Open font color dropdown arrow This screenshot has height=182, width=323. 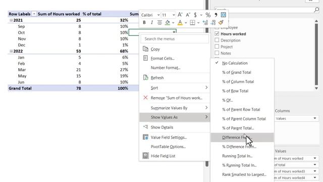click(186, 23)
